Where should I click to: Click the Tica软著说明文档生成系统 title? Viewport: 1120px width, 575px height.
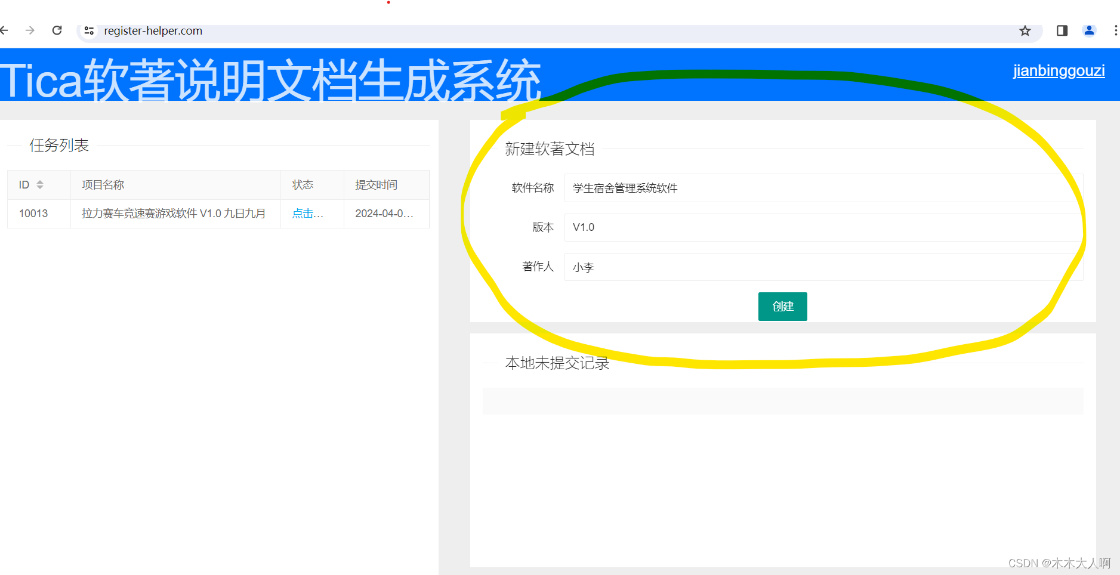pyautogui.click(x=270, y=79)
